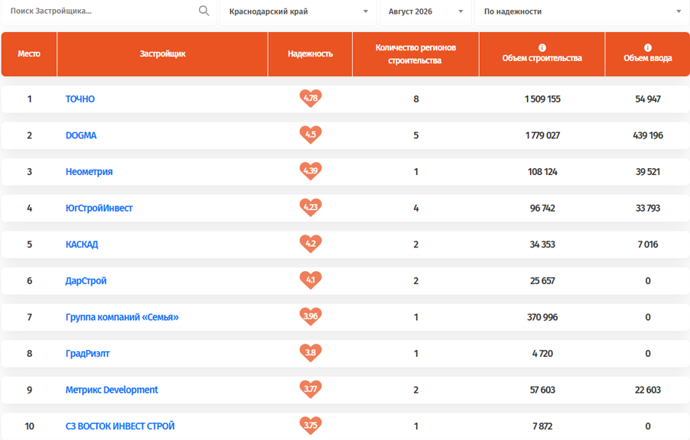Viewport: 690px width, 440px height.
Task: Click construction volume value 108 124
Action: (542, 172)
